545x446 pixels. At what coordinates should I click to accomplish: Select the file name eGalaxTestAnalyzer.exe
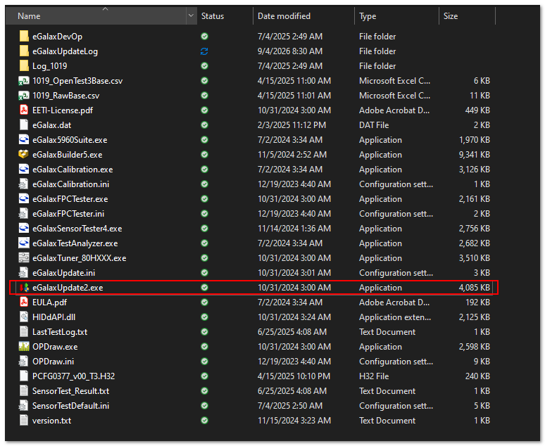[75, 243]
